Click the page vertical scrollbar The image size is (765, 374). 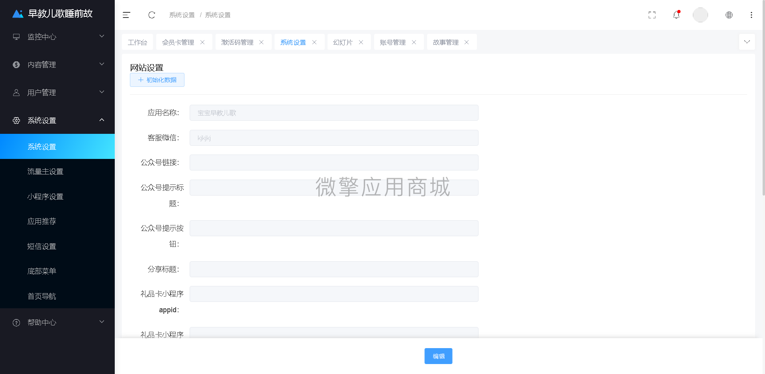point(763,98)
